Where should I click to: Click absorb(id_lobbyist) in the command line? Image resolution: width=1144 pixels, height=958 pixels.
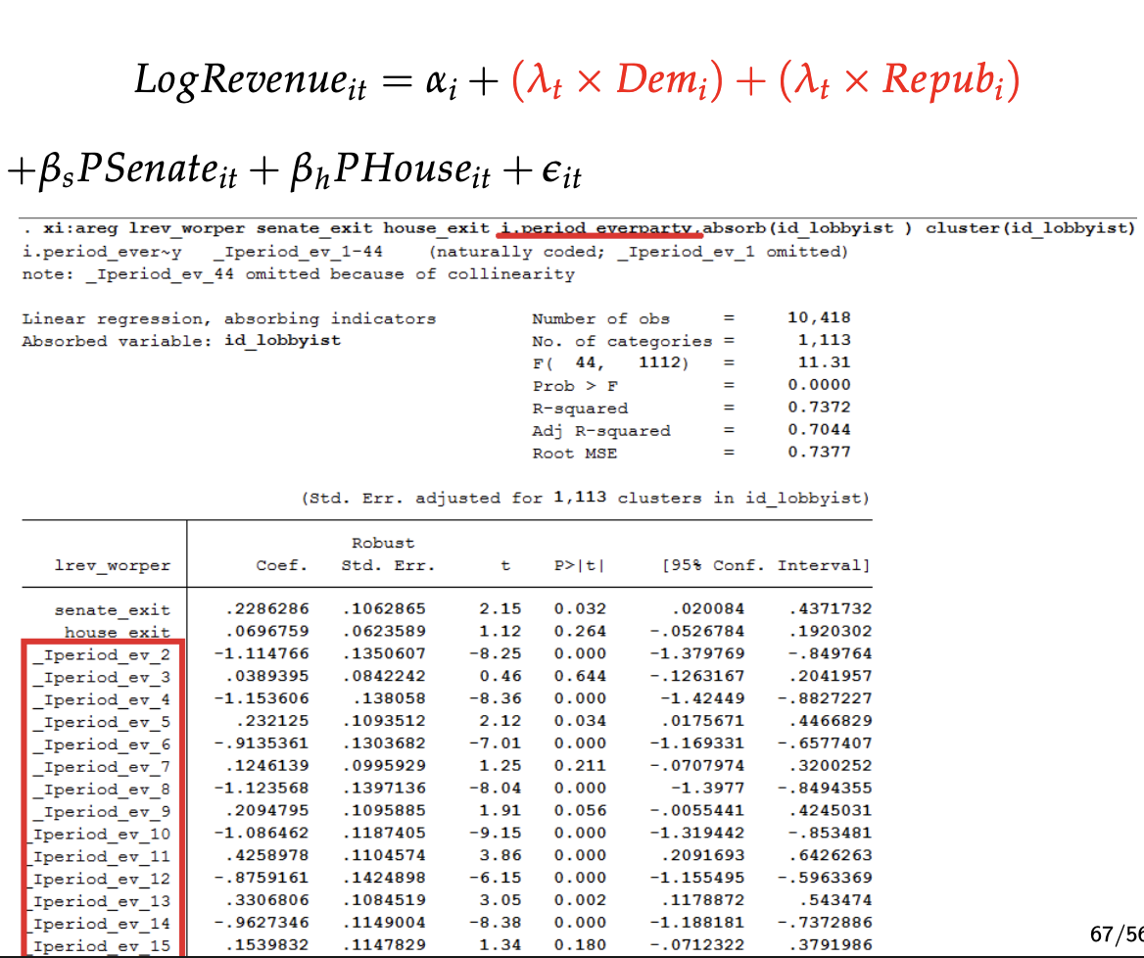click(x=807, y=228)
